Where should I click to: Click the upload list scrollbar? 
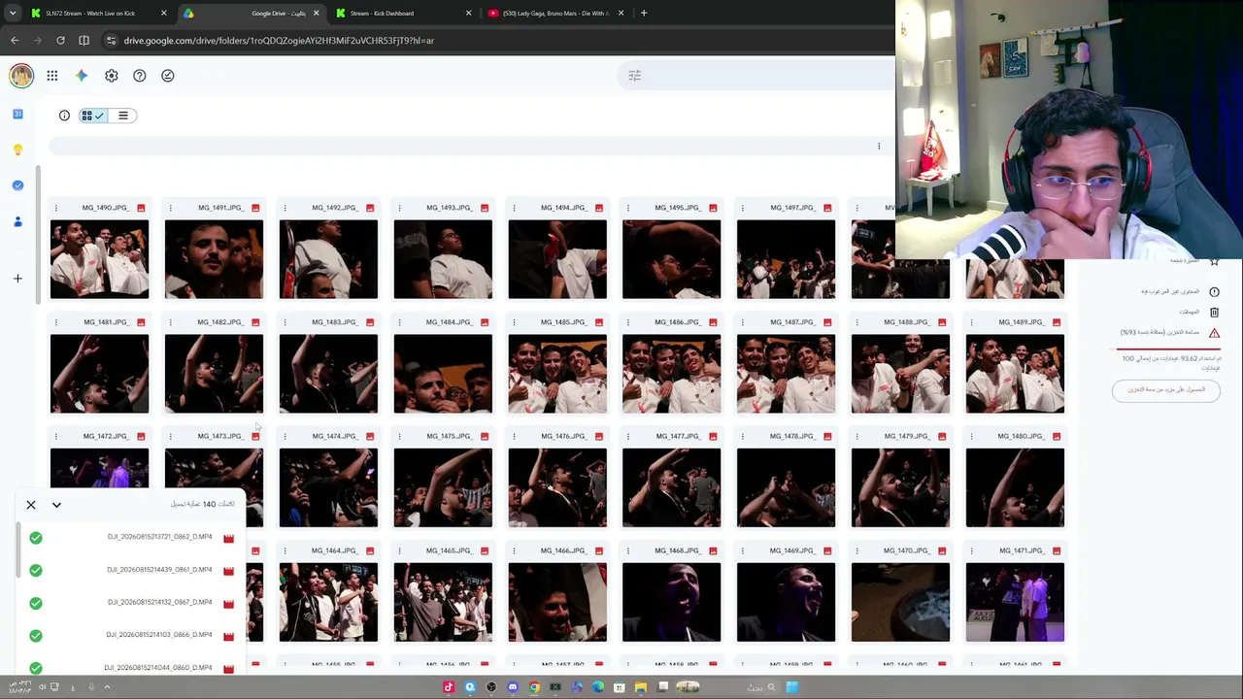(18, 550)
